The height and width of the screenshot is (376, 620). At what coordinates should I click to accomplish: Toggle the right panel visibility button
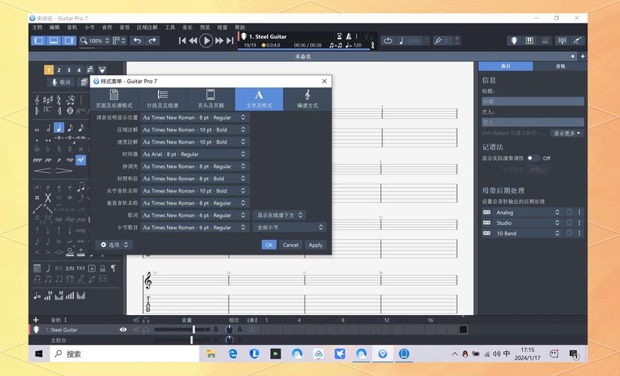pos(68,41)
